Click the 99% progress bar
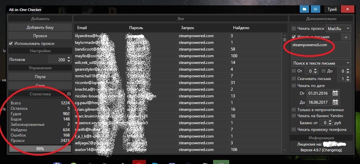Viewport: 360px width, 164px height. 40,149
